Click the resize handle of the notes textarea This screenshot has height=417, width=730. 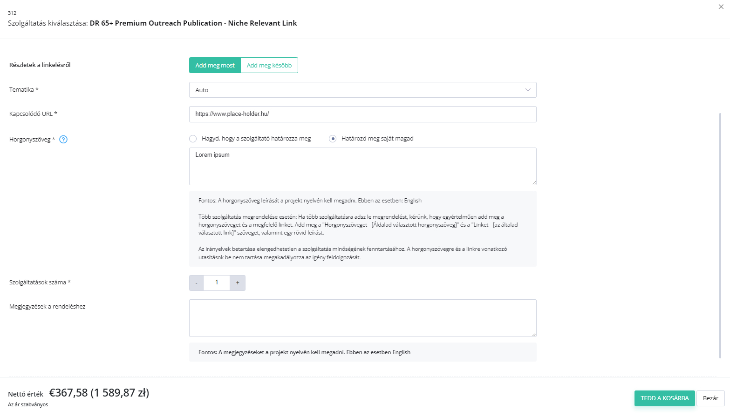click(534, 334)
